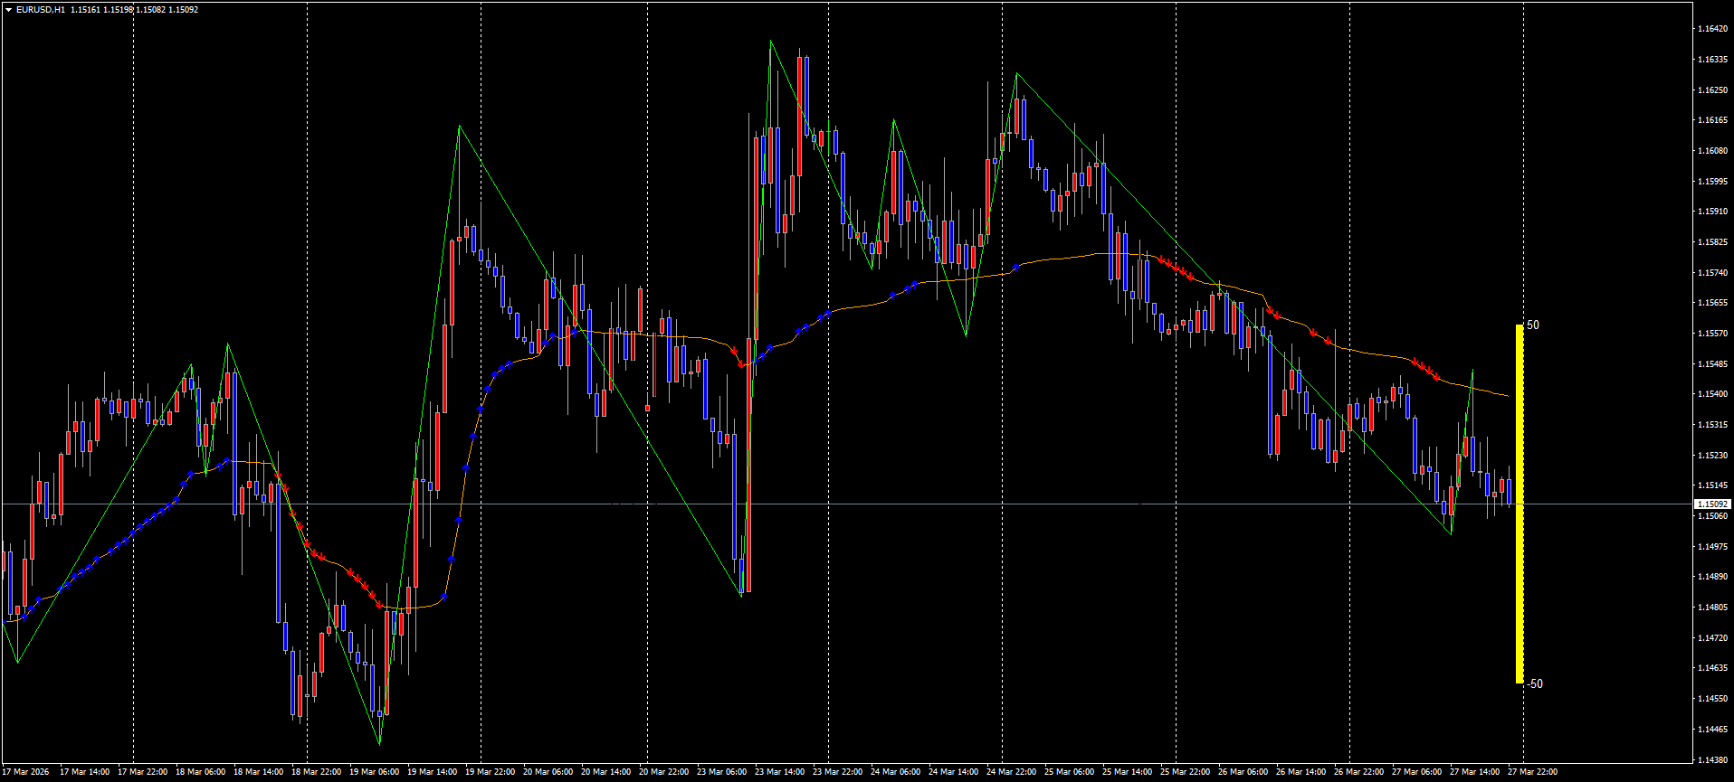Open the dropdown triangle beside EURUSD,H1
Screen dimensions: 1734x782
(x=8, y=10)
